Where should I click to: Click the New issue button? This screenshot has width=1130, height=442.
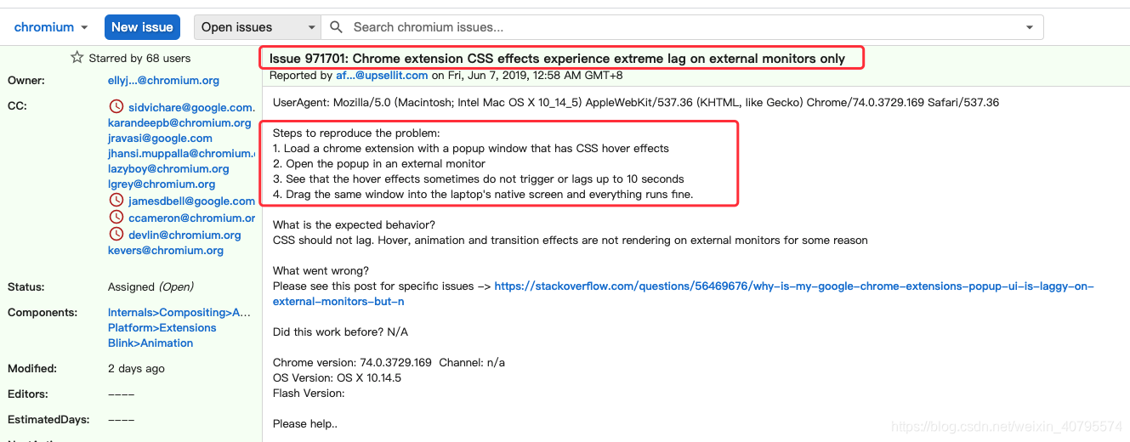[142, 27]
